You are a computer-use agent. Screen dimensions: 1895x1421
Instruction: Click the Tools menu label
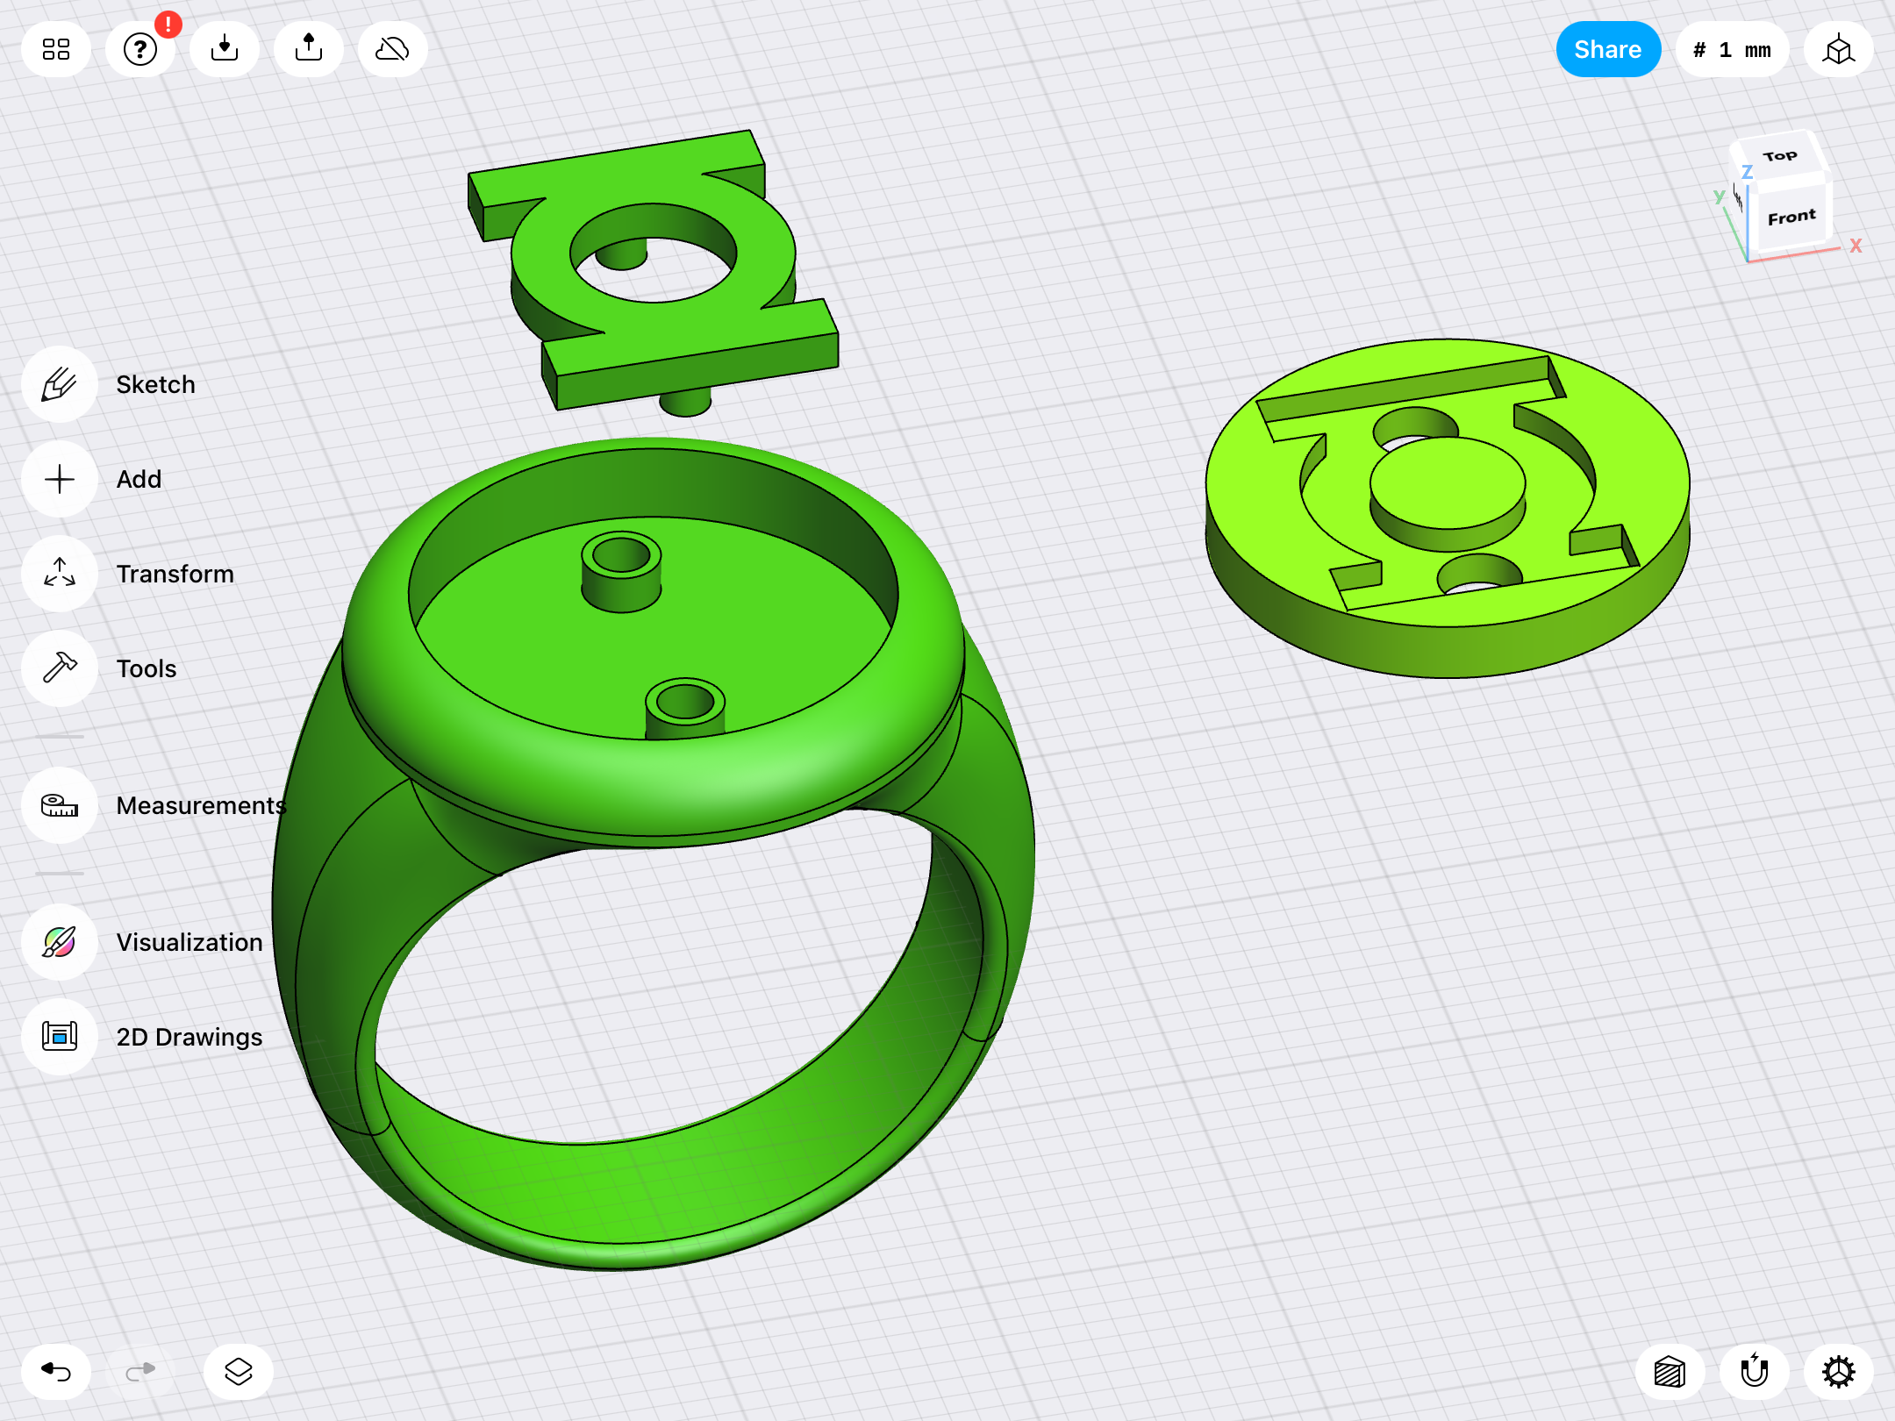click(146, 668)
